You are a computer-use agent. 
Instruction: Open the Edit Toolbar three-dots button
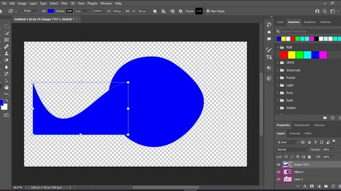pos(6,94)
